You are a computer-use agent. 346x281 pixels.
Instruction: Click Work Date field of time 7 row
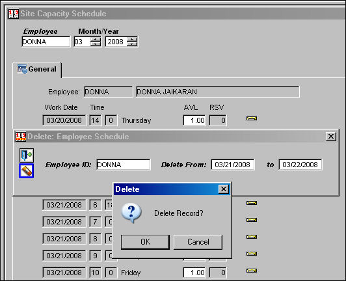click(x=64, y=222)
